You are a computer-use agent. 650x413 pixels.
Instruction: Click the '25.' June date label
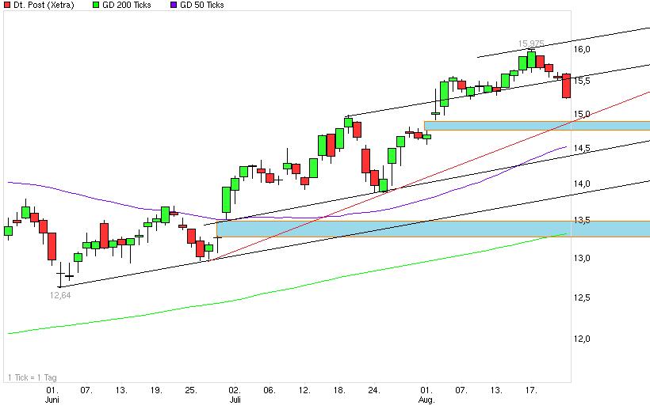point(191,390)
